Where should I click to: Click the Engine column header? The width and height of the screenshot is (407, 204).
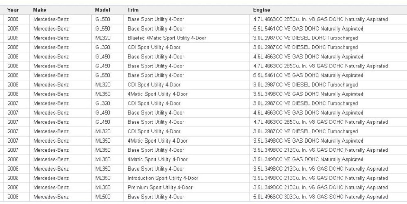click(x=261, y=10)
